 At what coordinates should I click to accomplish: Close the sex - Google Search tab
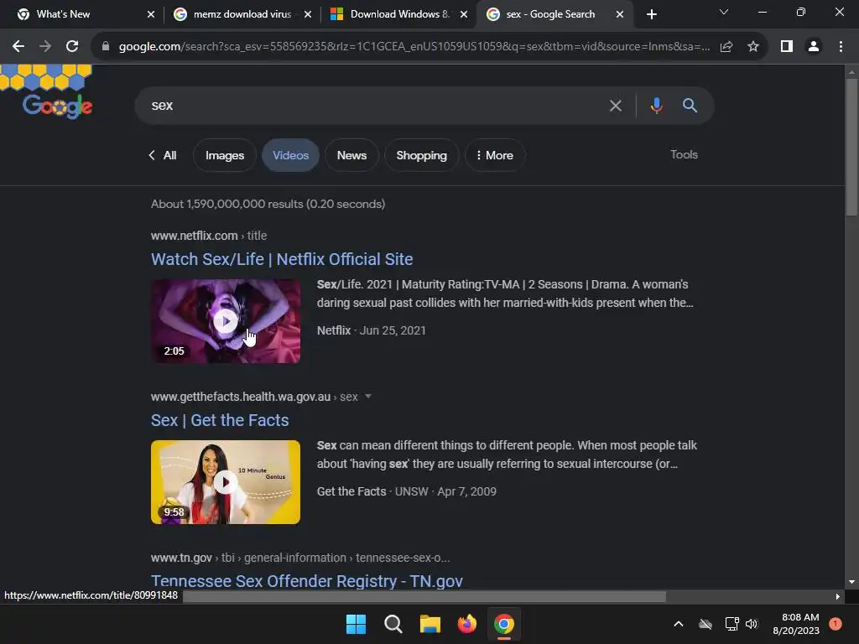(620, 14)
